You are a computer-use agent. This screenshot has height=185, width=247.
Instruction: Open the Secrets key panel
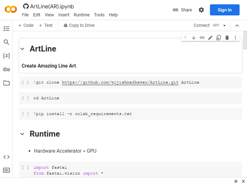point(6,69)
